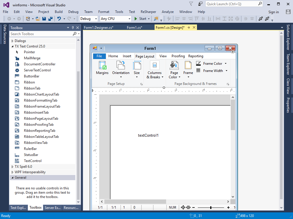This screenshot has width=293, height=219.
Task: Open the Debug configuration dropdown
Action: pyautogui.click(x=89, y=19)
